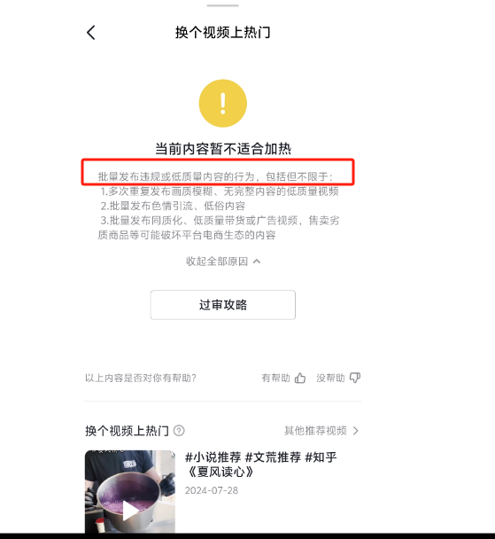This screenshot has width=495, height=539.
Task: Tap the yellow exclamation warning icon
Action: [223, 103]
